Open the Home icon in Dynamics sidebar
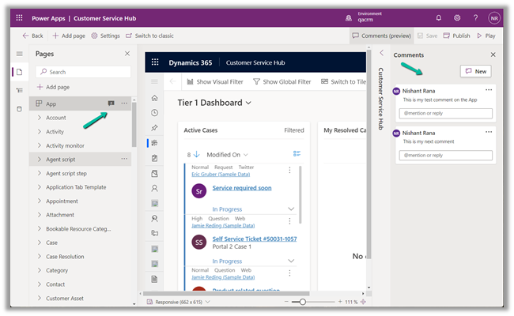Image resolution: width=514 pixels, height=316 pixels. tap(154, 98)
